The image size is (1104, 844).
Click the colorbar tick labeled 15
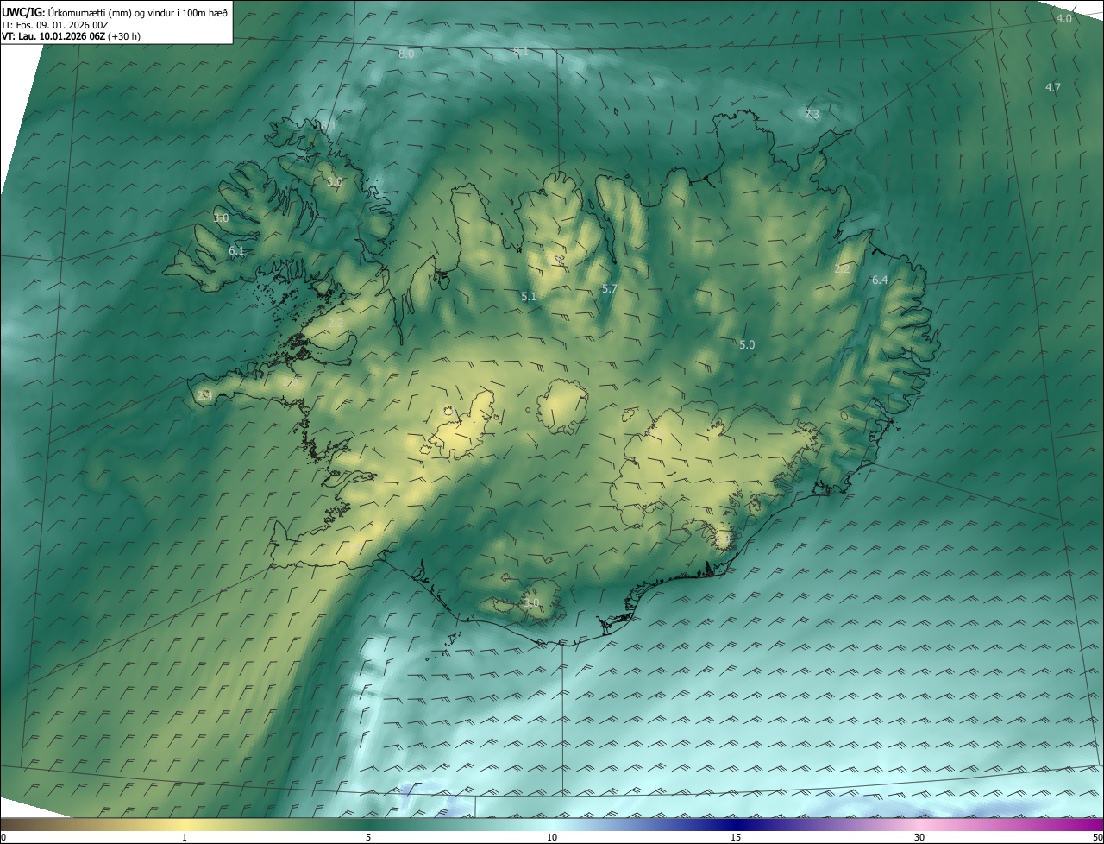(x=736, y=838)
